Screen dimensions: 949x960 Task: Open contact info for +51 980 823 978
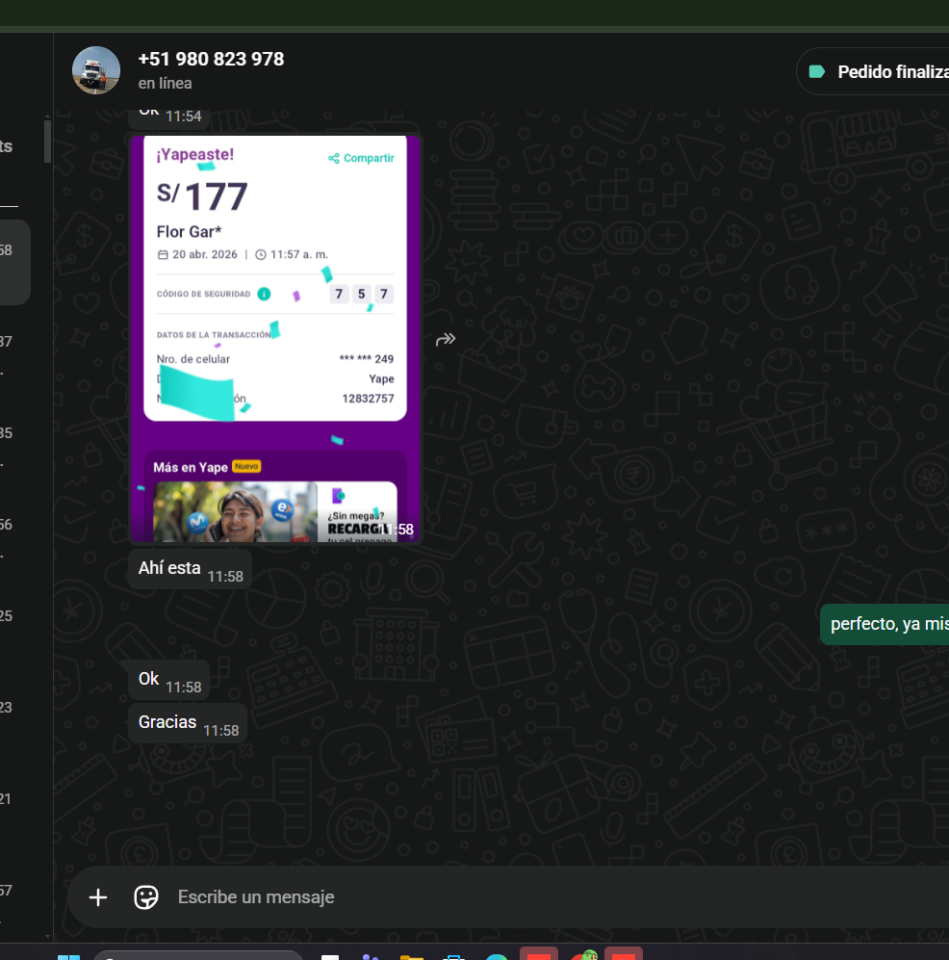[x=211, y=59]
